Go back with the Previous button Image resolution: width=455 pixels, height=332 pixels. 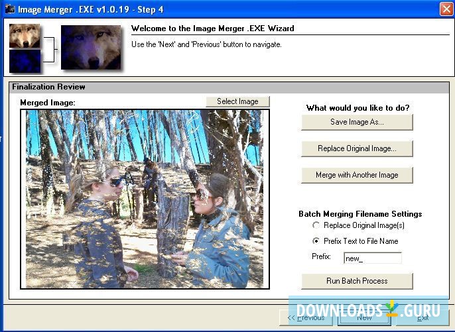point(306,318)
